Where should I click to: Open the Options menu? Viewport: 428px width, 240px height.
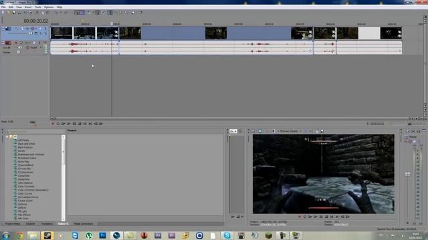[49, 7]
